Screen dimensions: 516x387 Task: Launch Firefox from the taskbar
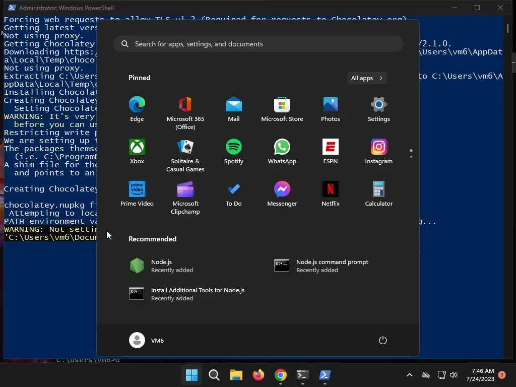point(259,375)
